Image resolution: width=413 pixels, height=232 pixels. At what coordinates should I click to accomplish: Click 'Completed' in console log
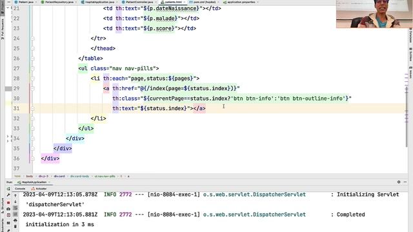[351, 215]
